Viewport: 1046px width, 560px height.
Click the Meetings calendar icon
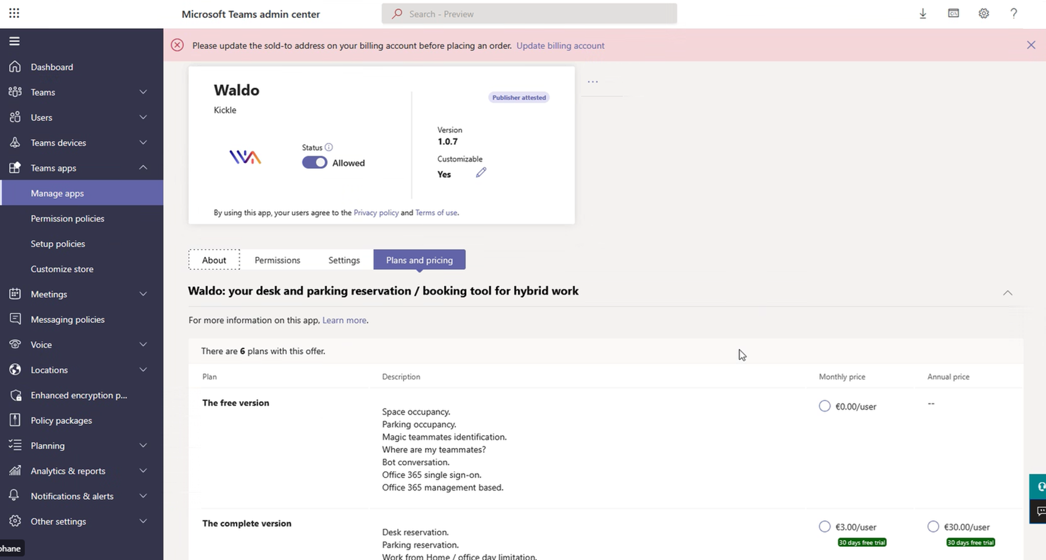(x=15, y=294)
